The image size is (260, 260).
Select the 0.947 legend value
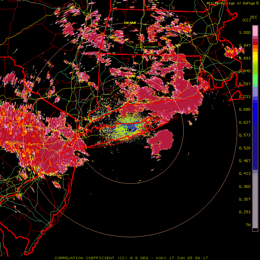coord(245,45)
